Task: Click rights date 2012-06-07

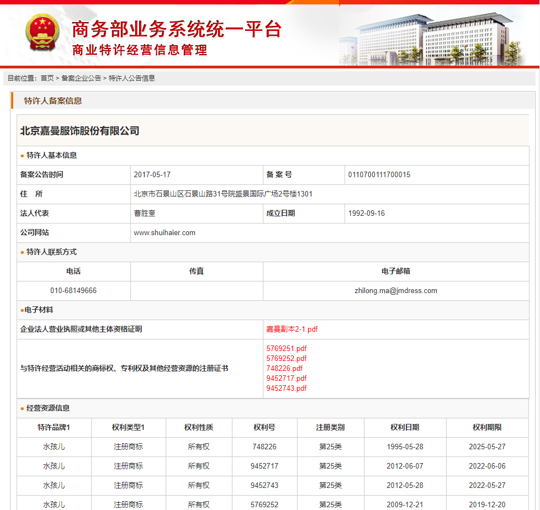Action: pos(405,466)
